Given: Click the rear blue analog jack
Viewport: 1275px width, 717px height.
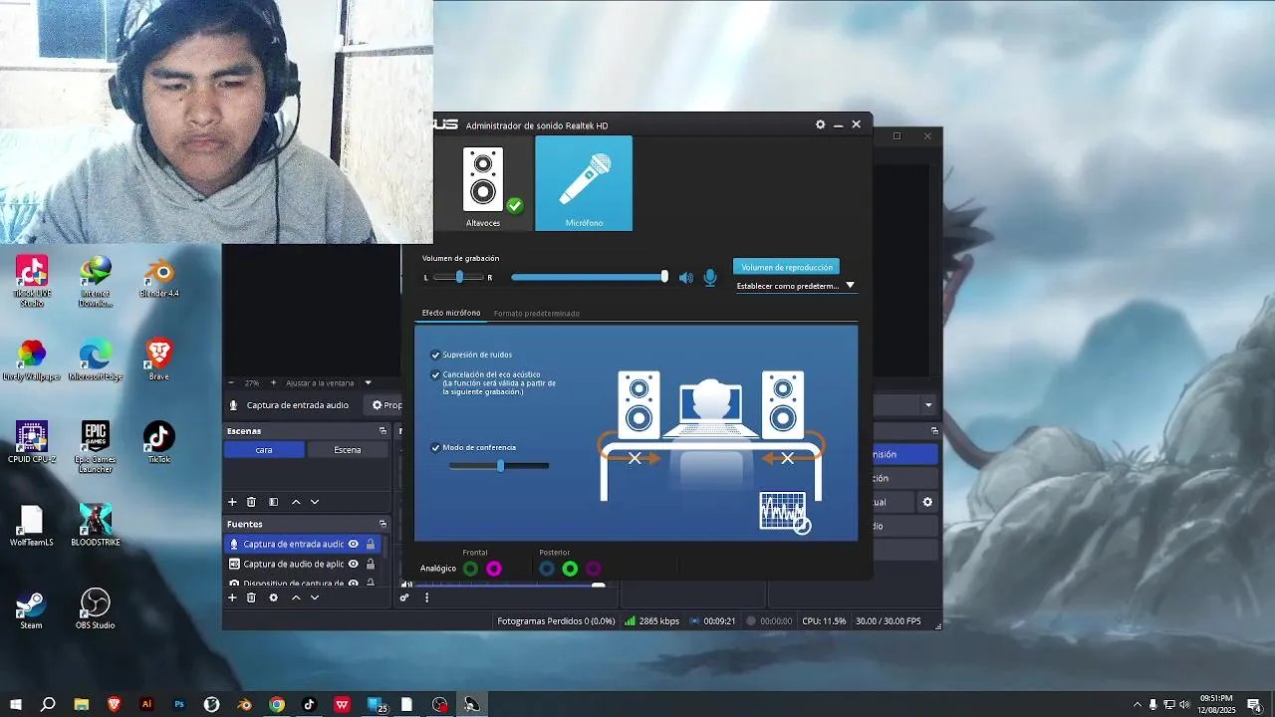Looking at the screenshot, I should [x=546, y=569].
